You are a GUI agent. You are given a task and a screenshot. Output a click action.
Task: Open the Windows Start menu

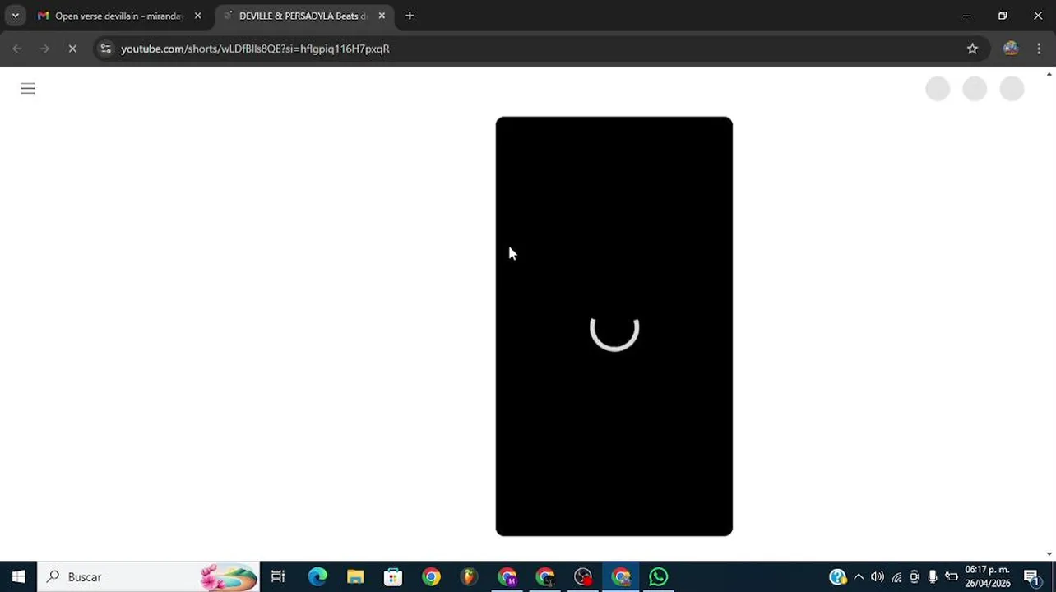click(x=18, y=577)
